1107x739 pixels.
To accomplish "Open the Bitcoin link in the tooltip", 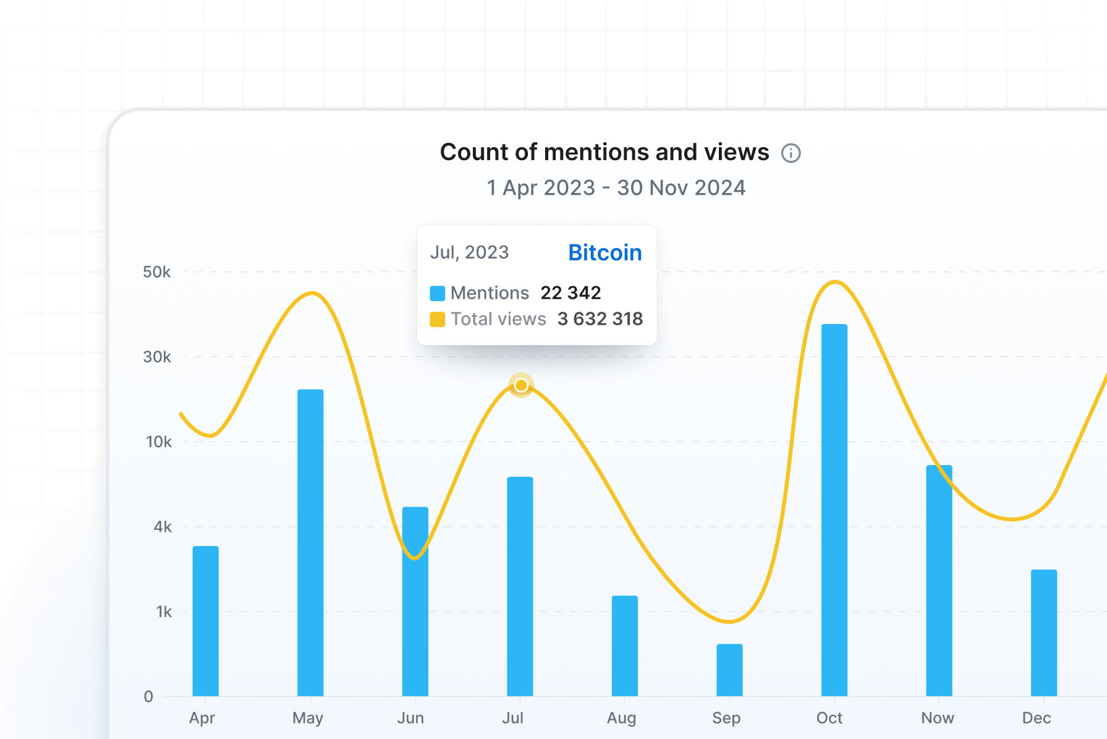I will (604, 252).
